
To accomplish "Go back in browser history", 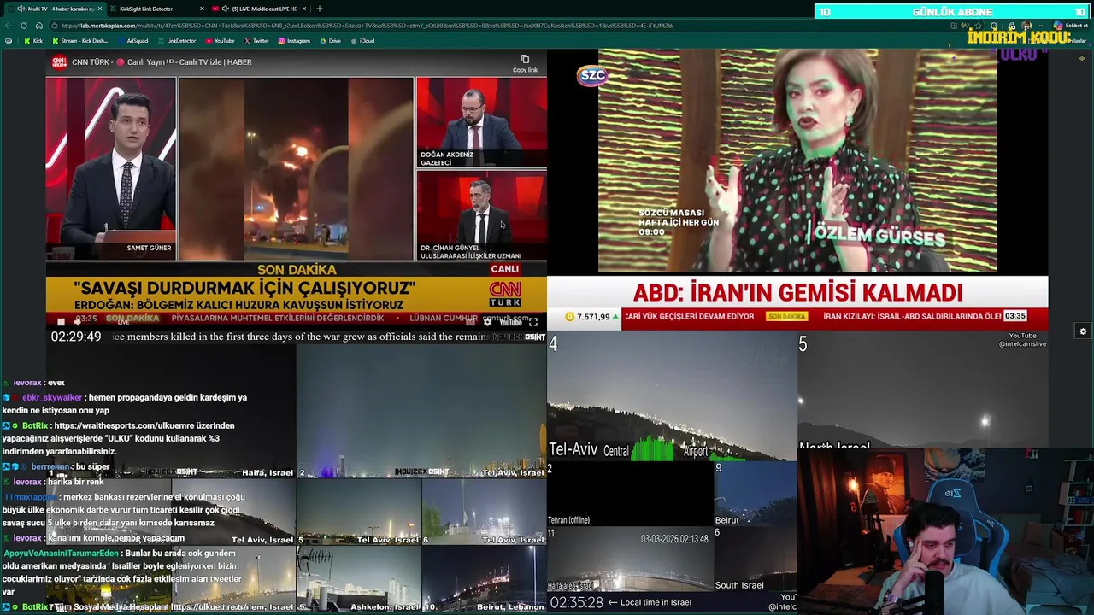I will pos(9,26).
